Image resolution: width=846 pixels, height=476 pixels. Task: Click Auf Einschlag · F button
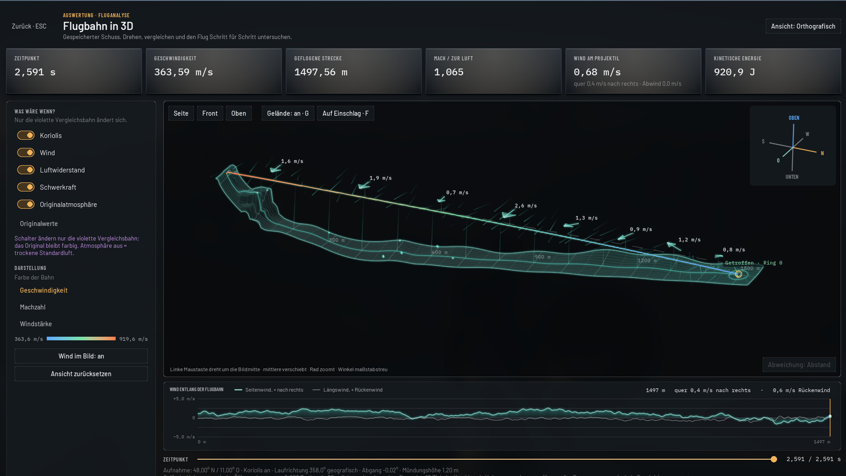pos(345,113)
